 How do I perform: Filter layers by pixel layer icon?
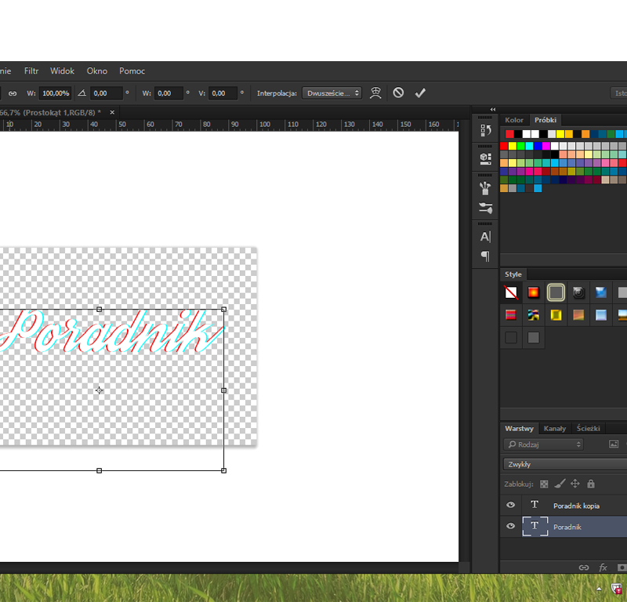coord(614,444)
